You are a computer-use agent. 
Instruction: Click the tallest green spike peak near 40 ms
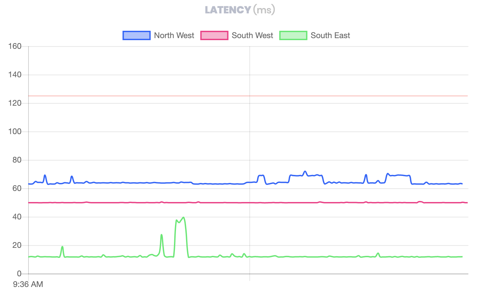(x=183, y=218)
